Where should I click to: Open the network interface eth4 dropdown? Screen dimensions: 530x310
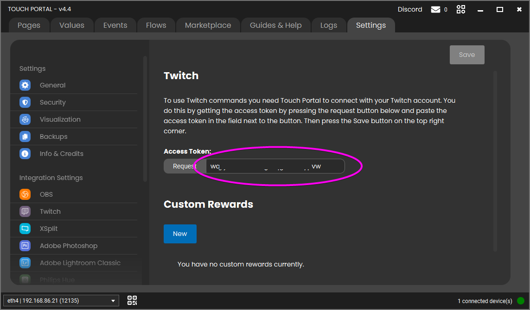61,301
